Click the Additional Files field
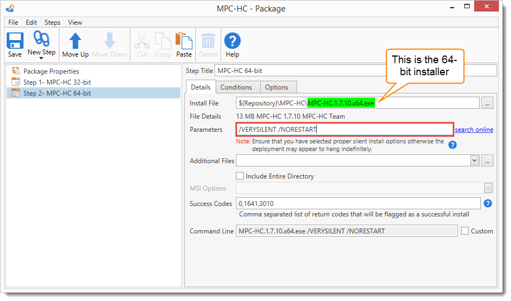This screenshot has width=511, height=301. pos(353,160)
